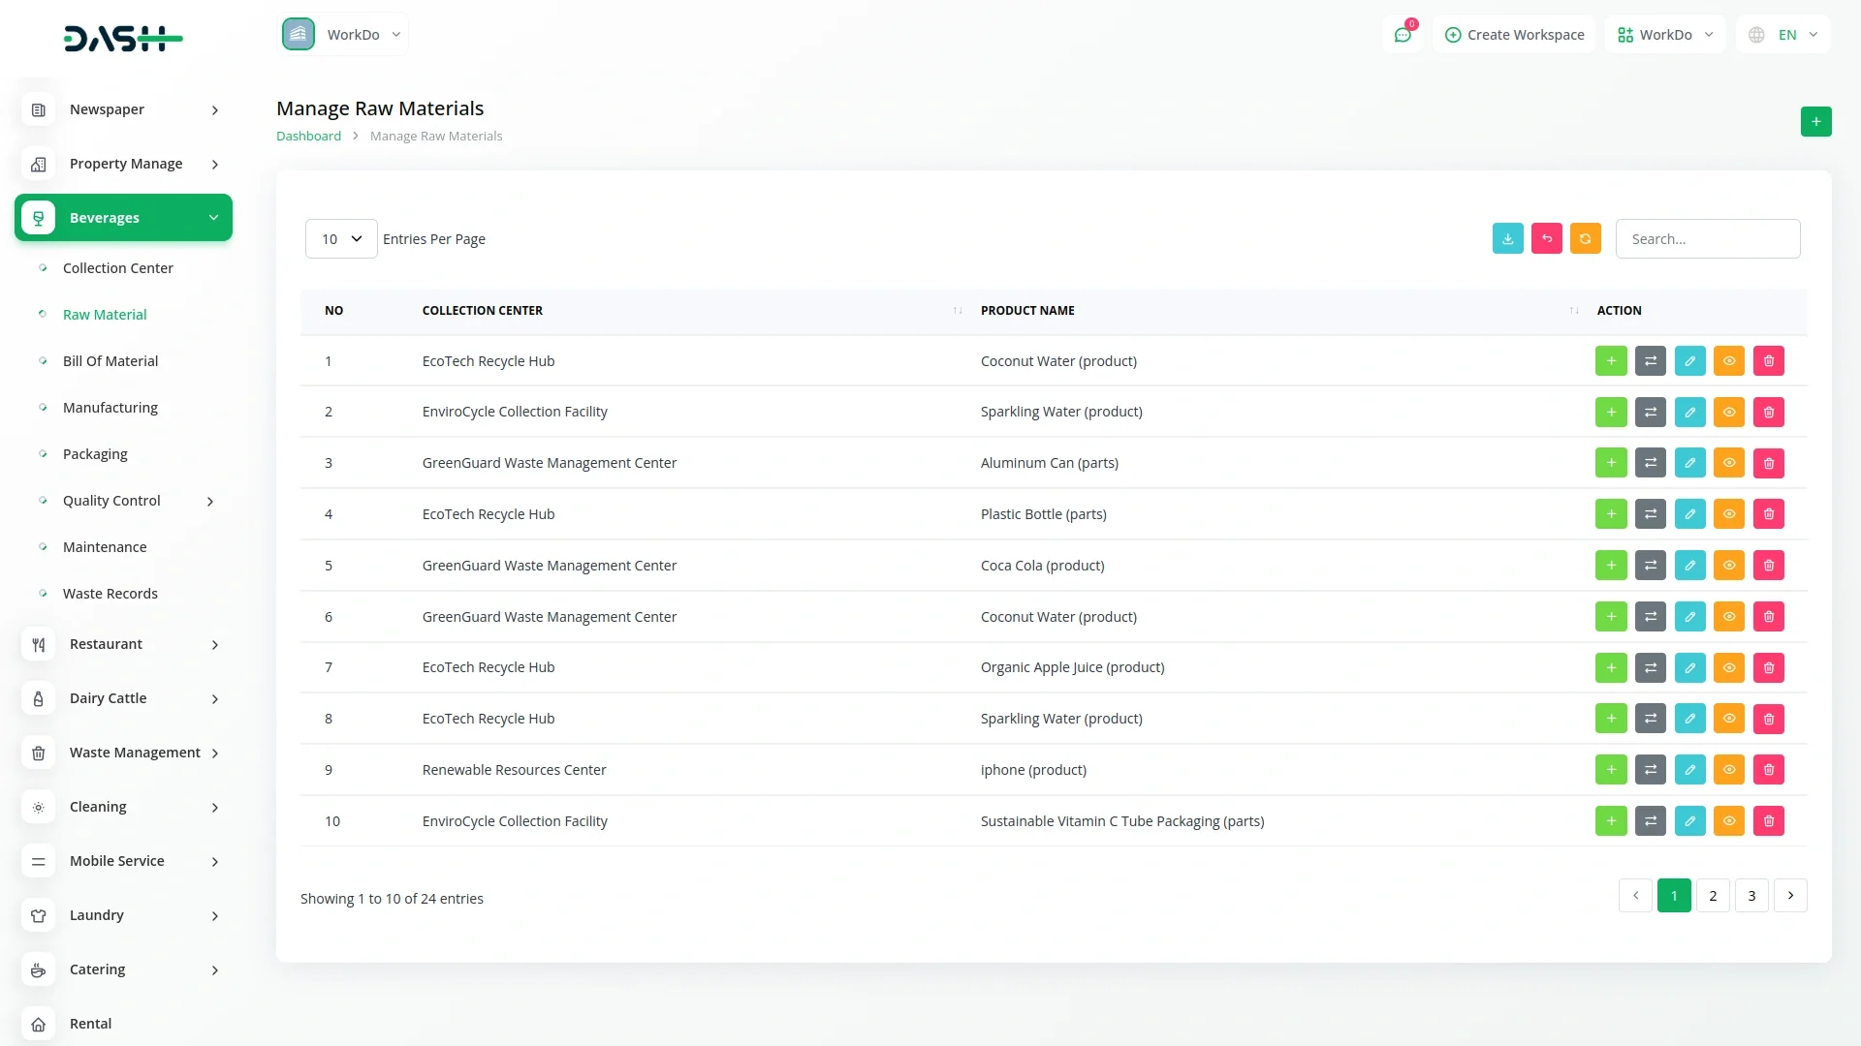Delete the Coca Cola (product) row
1861x1046 pixels.
coord(1768,566)
